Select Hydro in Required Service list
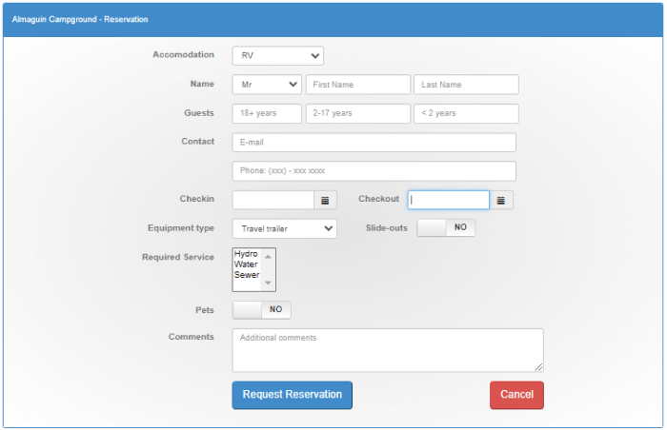This screenshot has width=667, height=430. (246, 254)
